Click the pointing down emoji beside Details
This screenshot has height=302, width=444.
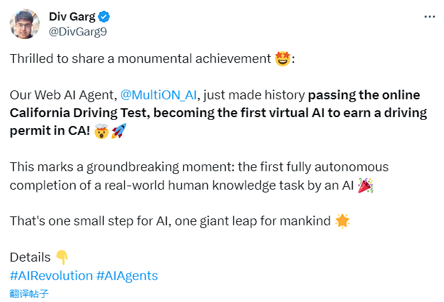pyautogui.click(x=62, y=257)
